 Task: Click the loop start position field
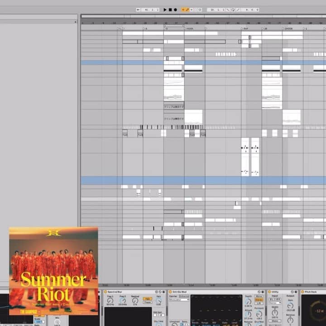pyautogui.click(x=216, y=10)
